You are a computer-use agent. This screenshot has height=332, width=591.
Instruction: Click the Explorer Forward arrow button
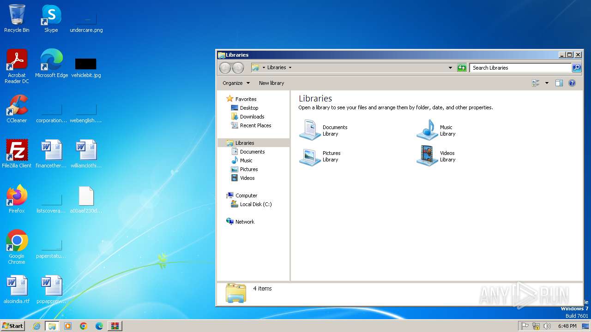click(238, 68)
